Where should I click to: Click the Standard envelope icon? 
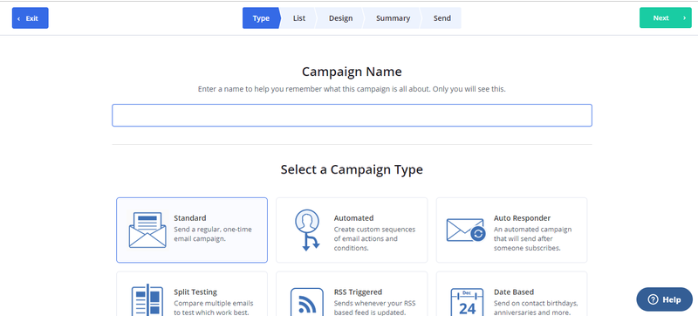147,230
